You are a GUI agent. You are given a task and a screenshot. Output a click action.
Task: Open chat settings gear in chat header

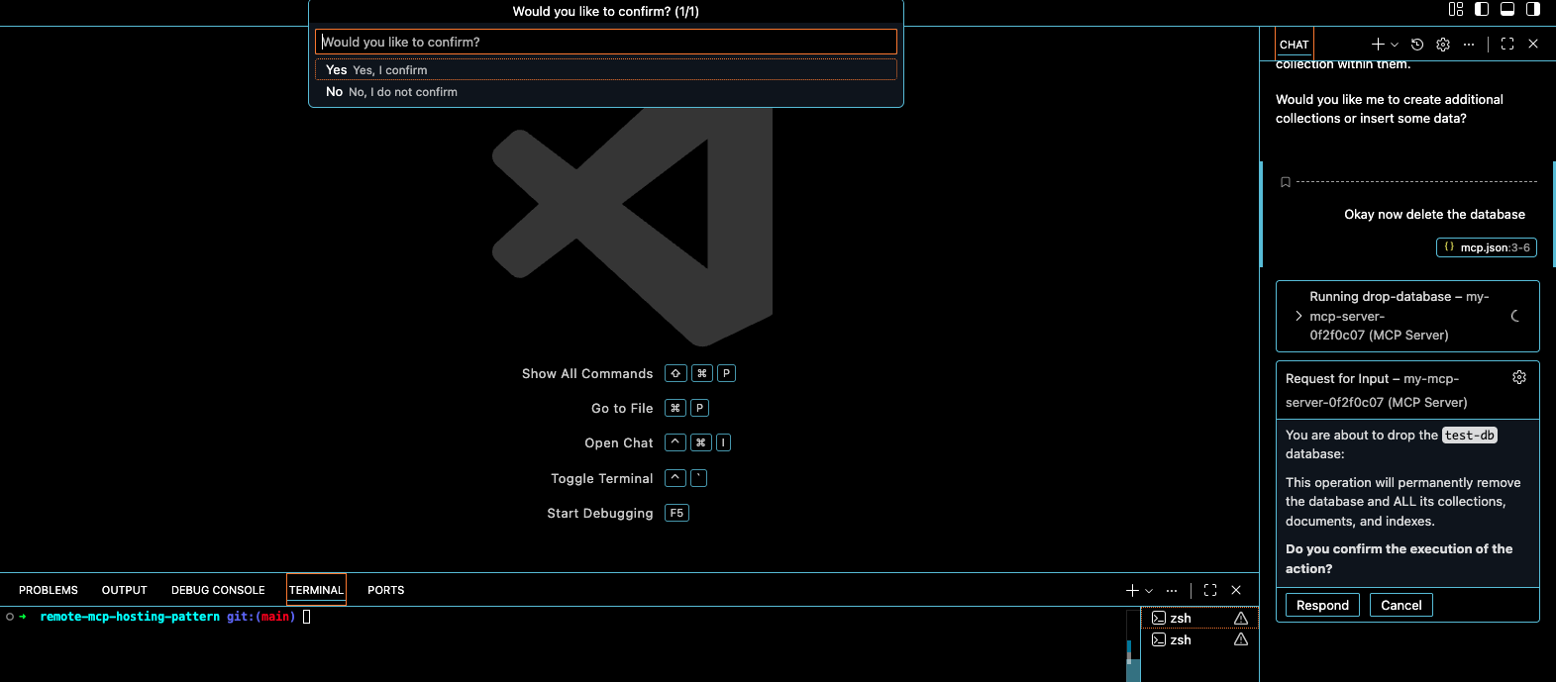pyautogui.click(x=1443, y=45)
